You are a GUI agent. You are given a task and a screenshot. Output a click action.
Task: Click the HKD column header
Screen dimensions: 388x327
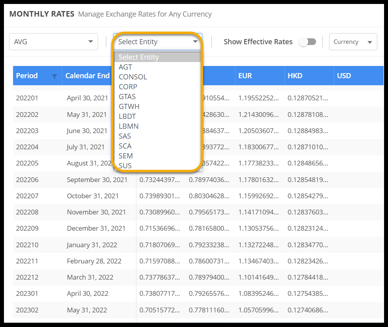coord(295,76)
